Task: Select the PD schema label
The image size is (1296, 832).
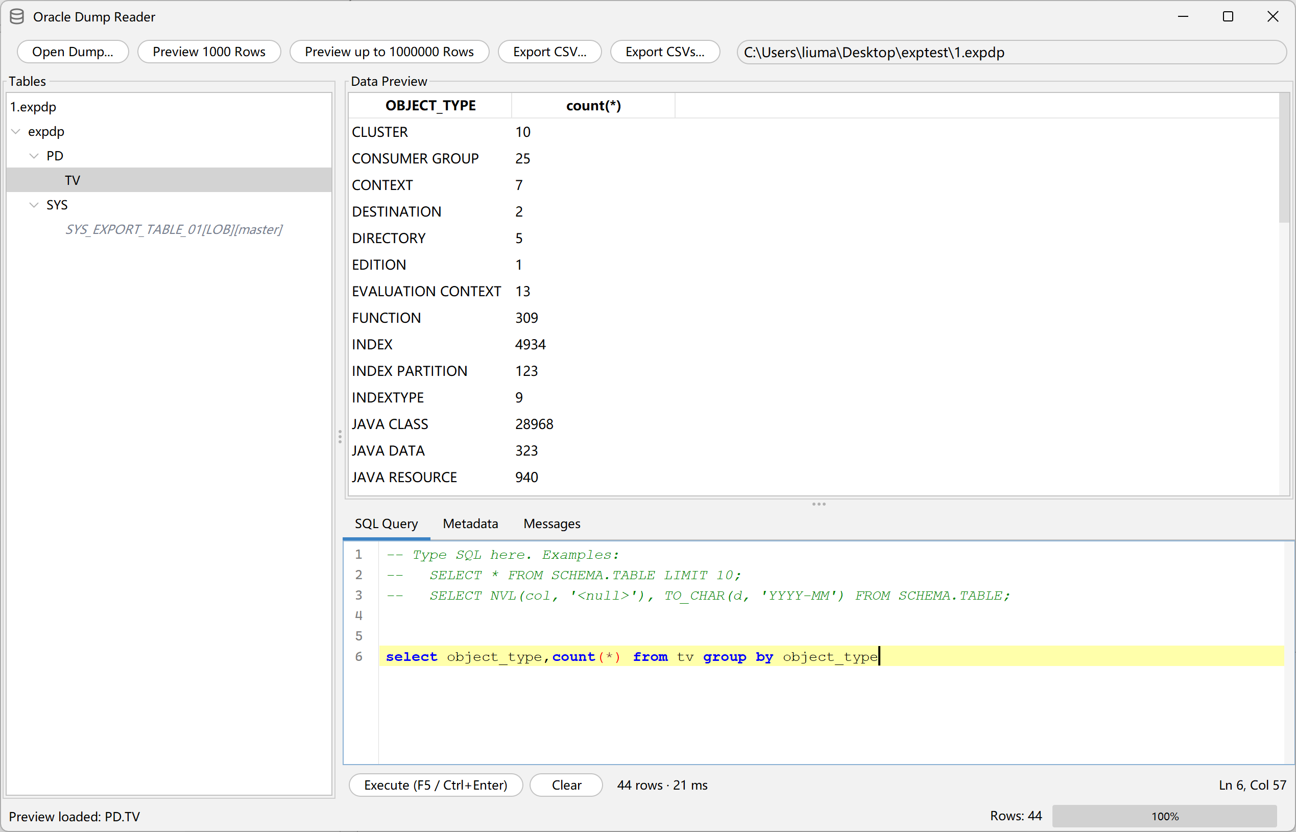Action: [55, 156]
